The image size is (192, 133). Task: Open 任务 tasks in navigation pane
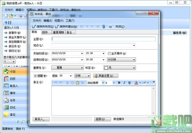[x=15, y=100]
